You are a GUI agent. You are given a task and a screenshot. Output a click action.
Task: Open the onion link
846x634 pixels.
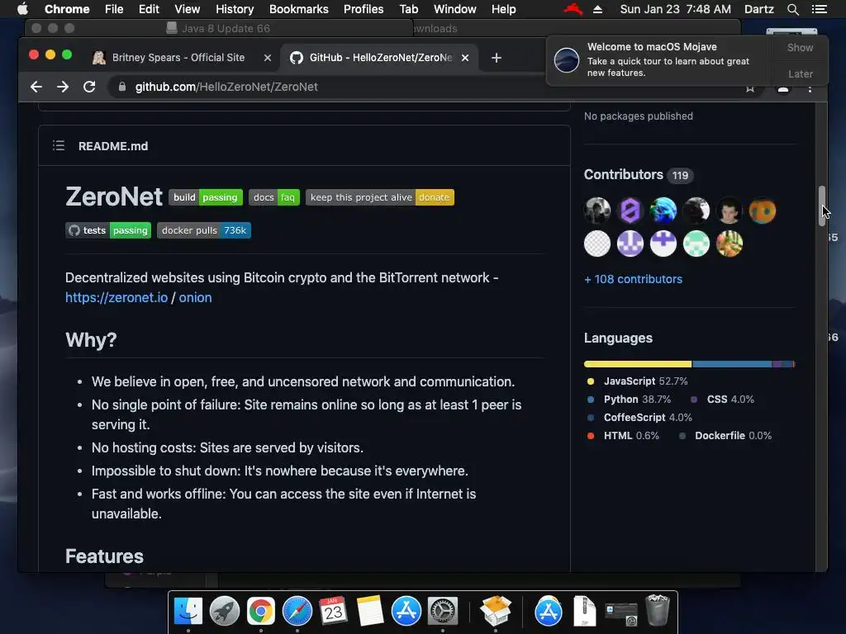(x=195, y=297)
